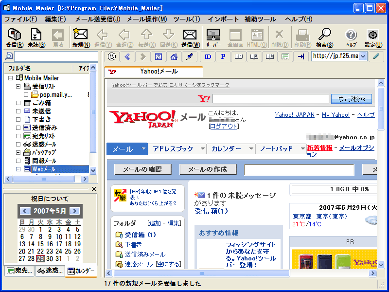Click the P password button
This screenshot has height=292, width=389.
point(223,56)
